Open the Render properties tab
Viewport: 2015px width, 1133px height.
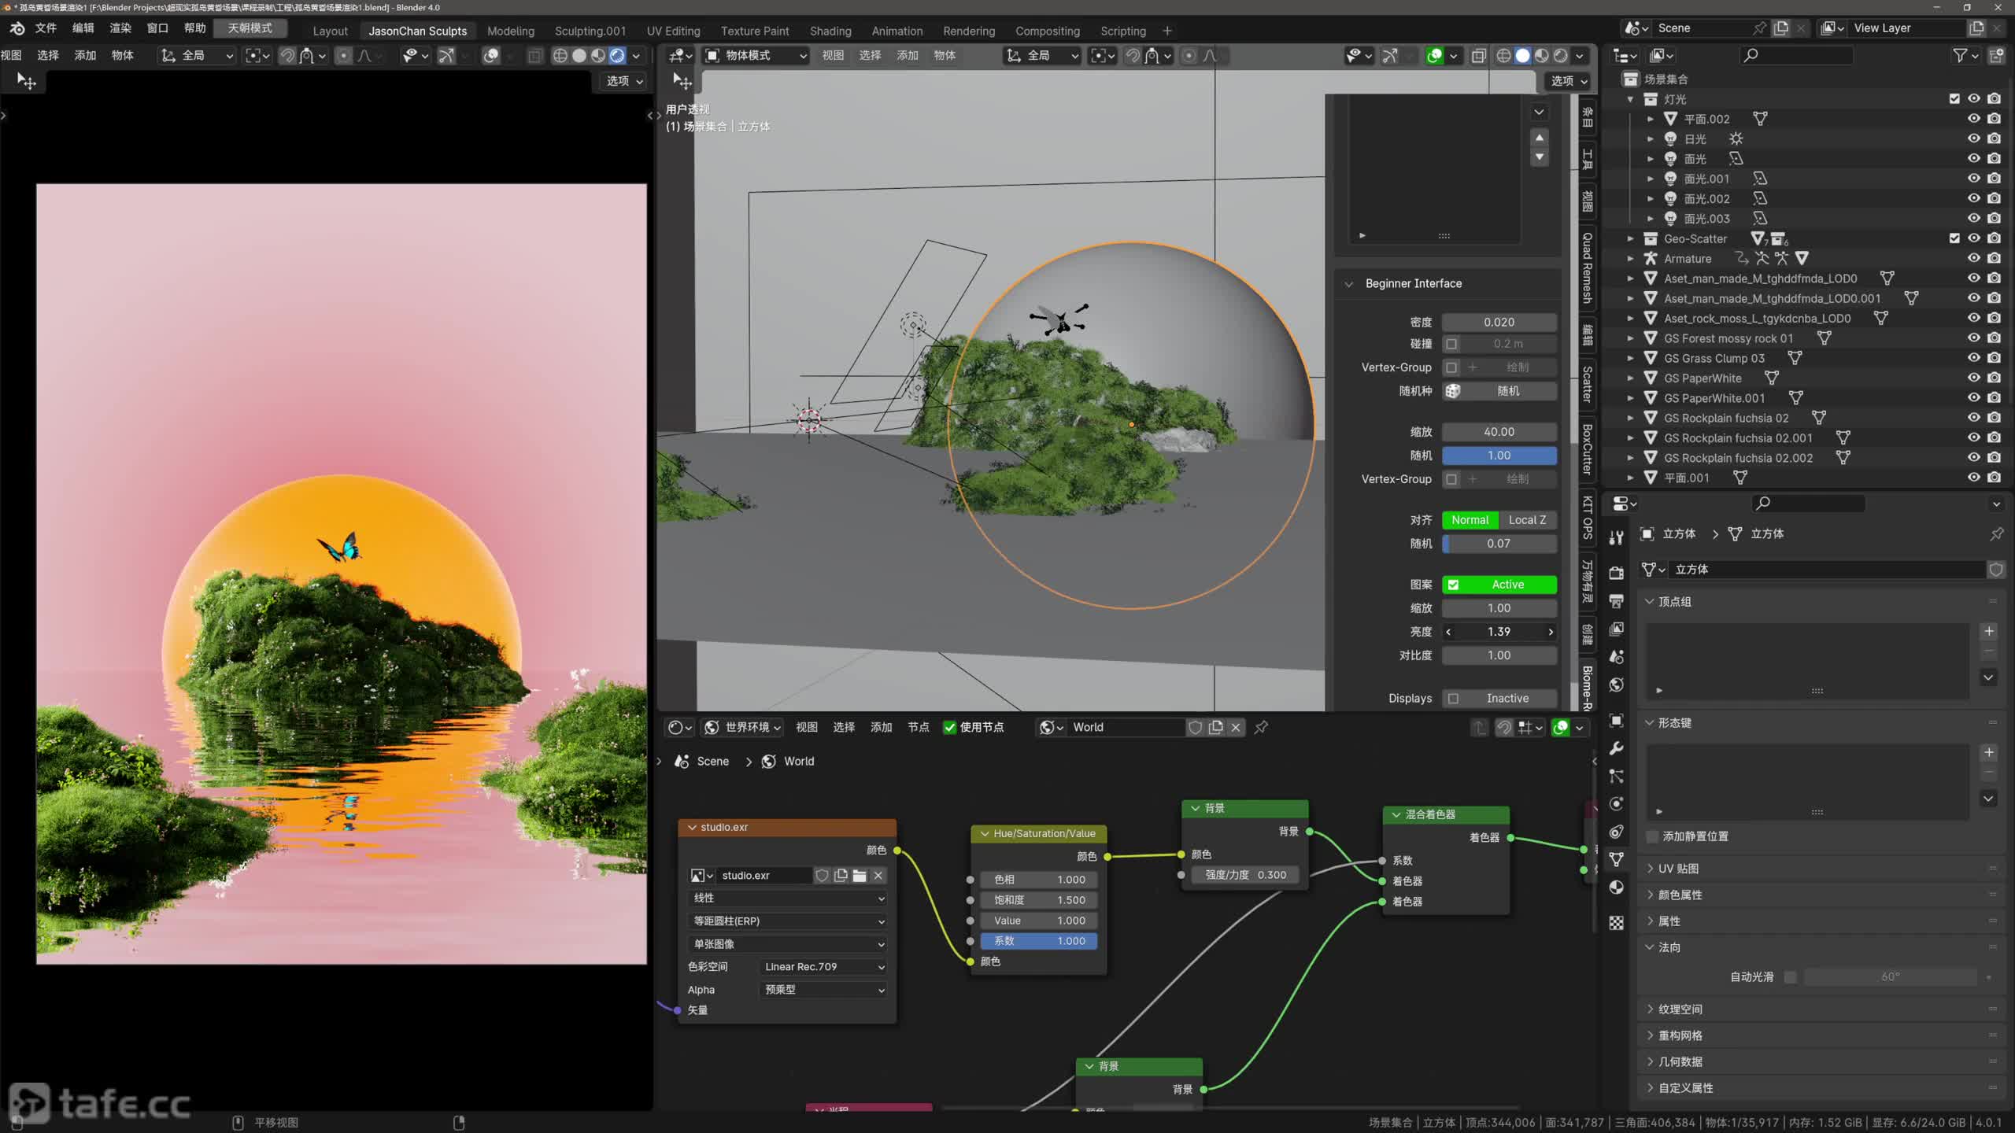(1616, 573)
